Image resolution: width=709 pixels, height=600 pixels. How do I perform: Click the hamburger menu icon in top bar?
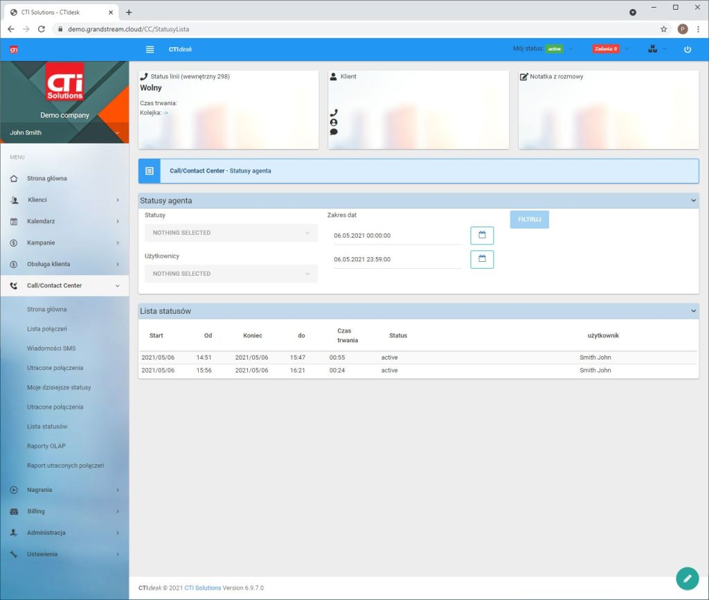(x=150, y=49)
